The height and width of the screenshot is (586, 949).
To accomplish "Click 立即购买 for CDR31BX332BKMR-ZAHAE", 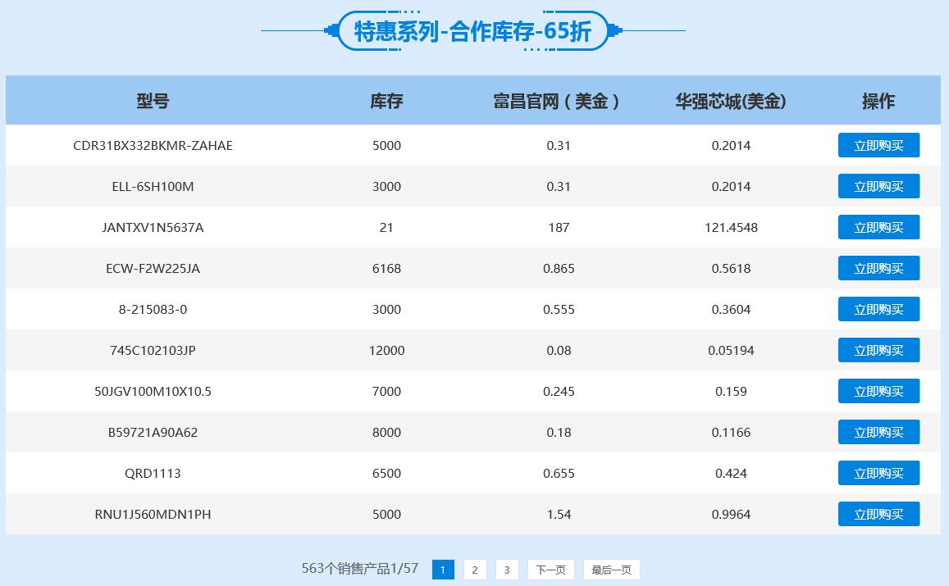I will (878, 145).
